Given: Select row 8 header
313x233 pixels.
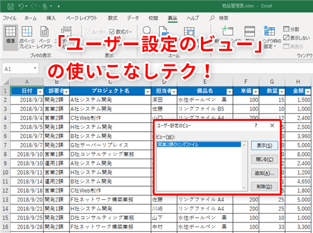Looking at the screenshot, I should point(5,154).
